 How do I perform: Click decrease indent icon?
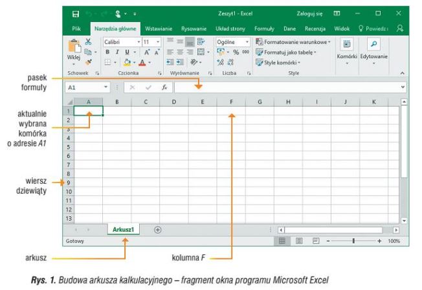click(x=170, y=63)
